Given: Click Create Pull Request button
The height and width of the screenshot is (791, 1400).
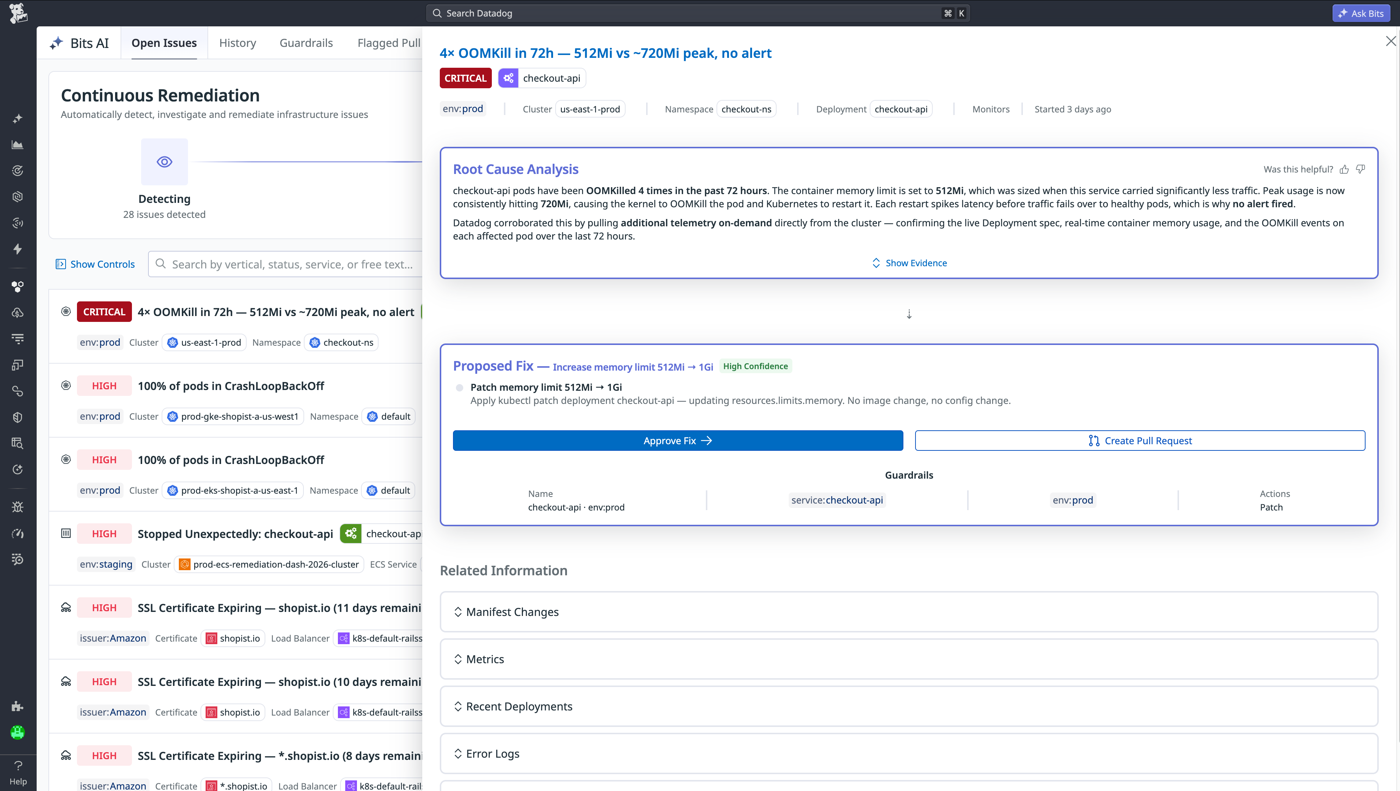Looking at the screenshot, I should pos(1139,441).
